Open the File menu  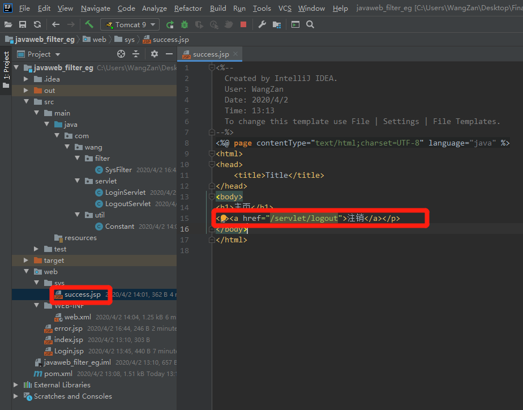(x=24, y=8)
